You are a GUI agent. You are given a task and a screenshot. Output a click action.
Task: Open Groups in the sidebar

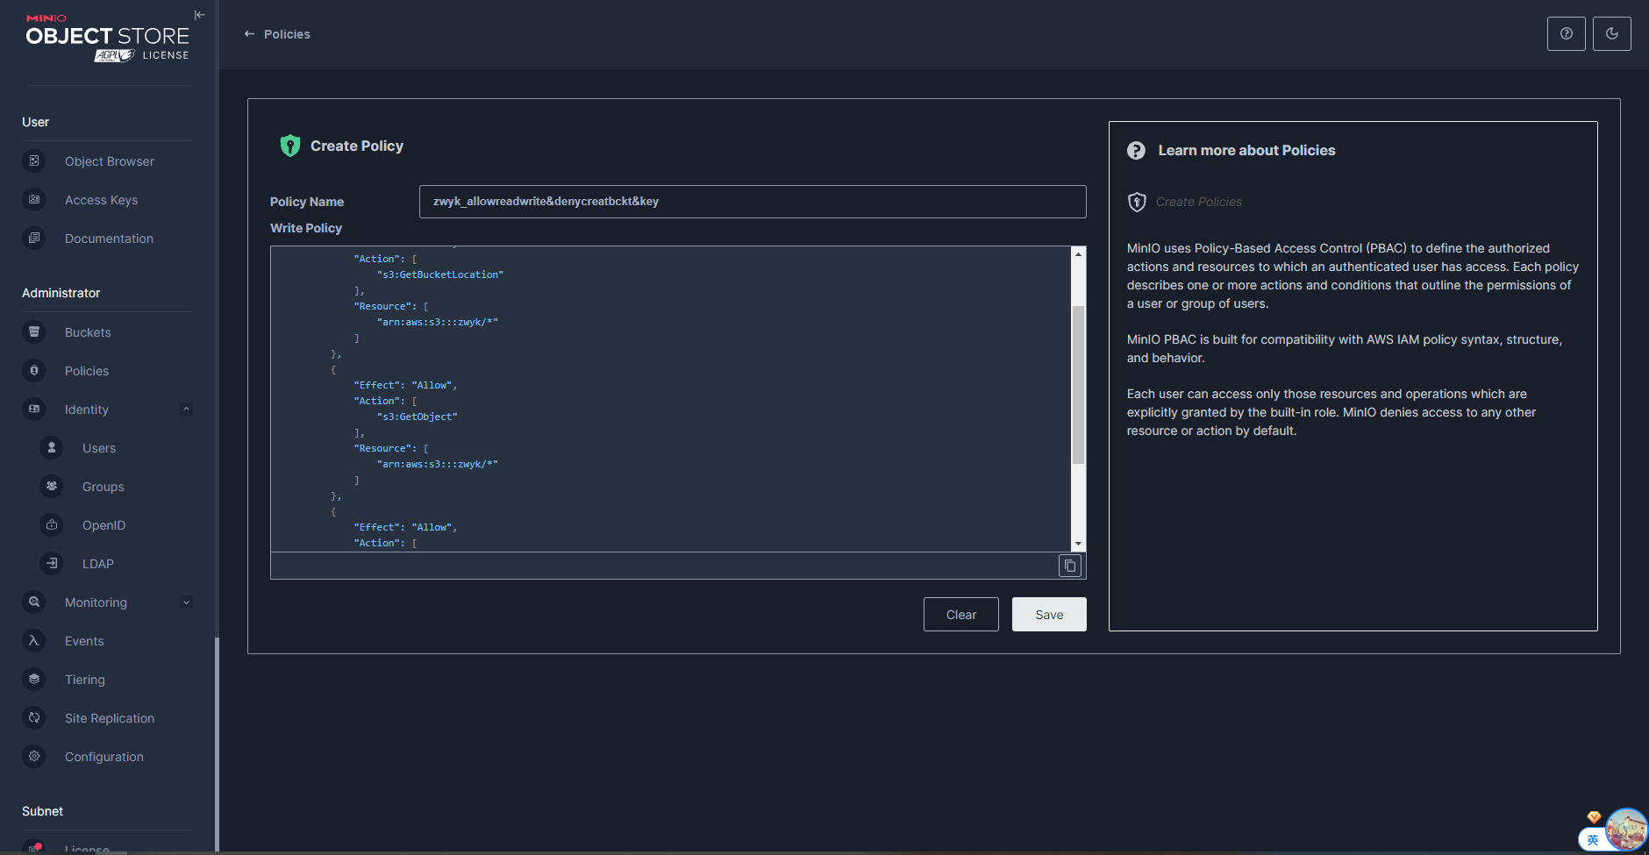pos(103,487)
